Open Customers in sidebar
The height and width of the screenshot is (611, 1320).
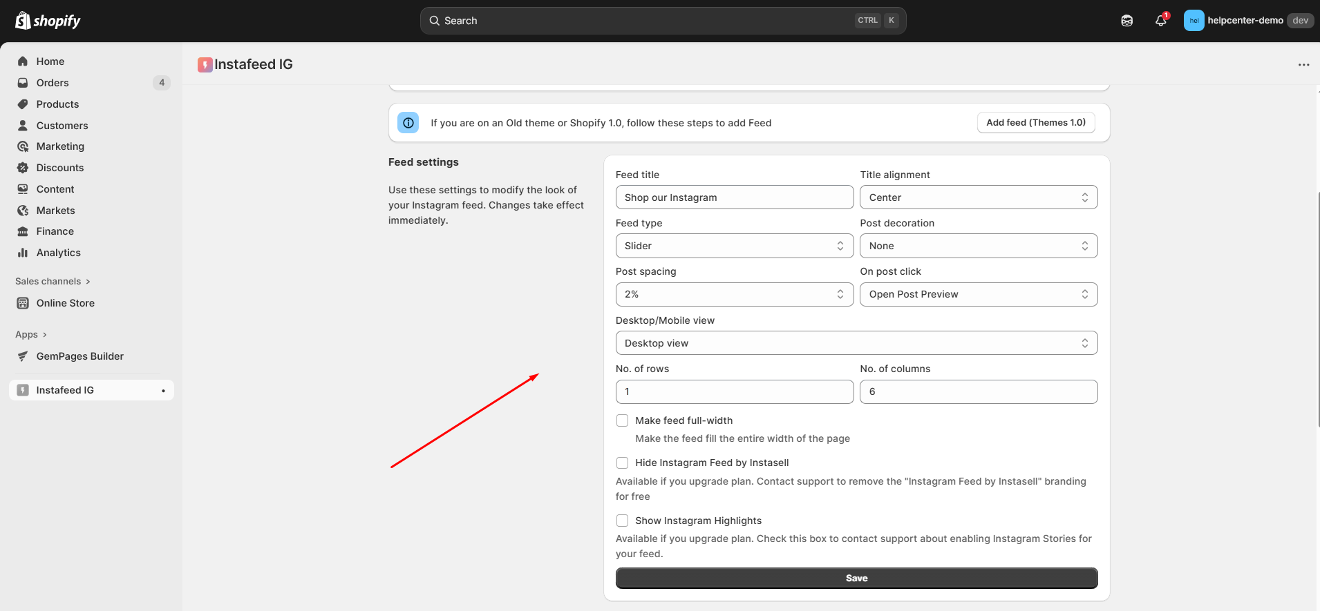point(92,126)
